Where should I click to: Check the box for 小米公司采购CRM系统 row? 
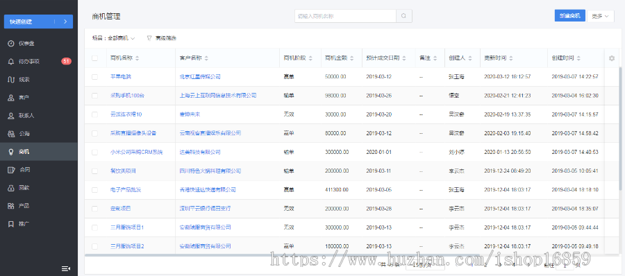(x=94, y=152)
